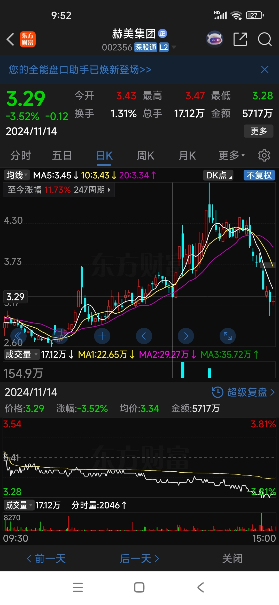Tap the 换手 1.31% value
This screenshot has width=279, height=605.
[123, 114]
